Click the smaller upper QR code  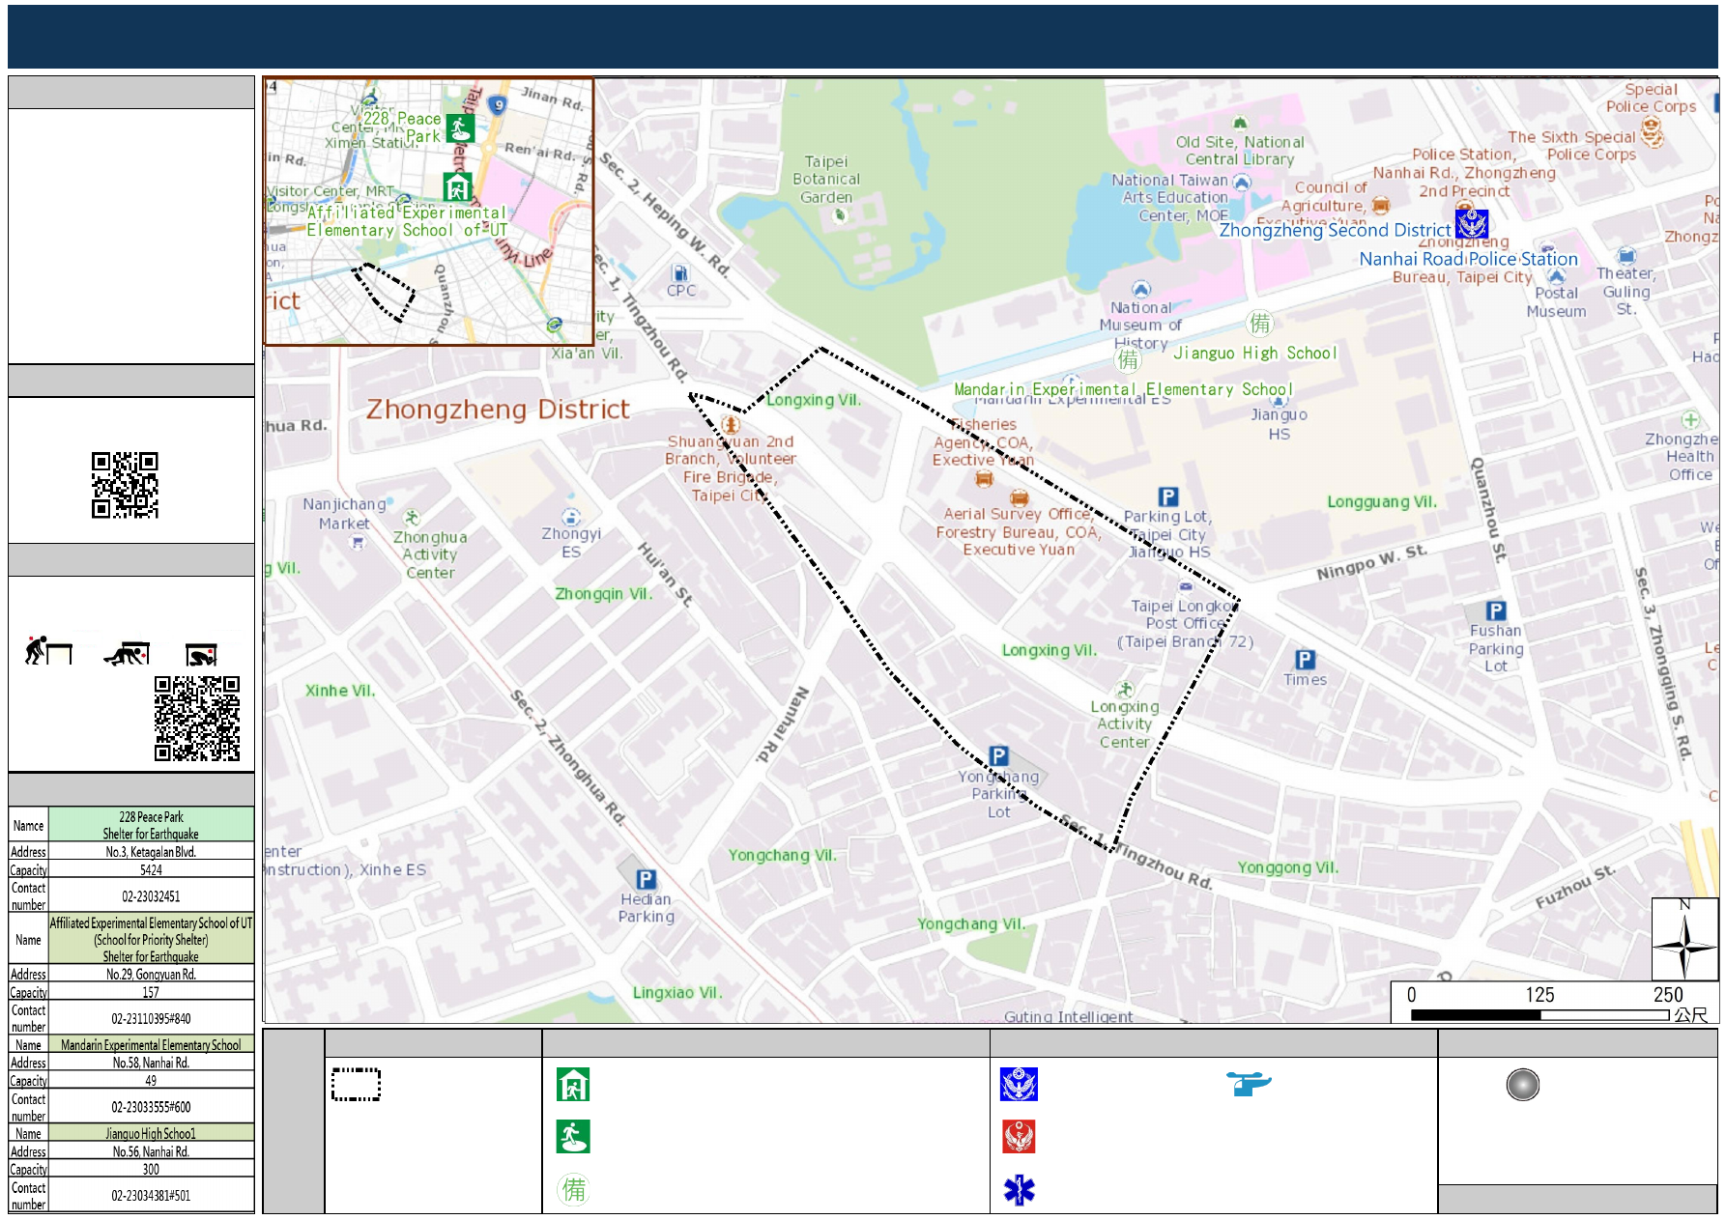click(125, 485)
